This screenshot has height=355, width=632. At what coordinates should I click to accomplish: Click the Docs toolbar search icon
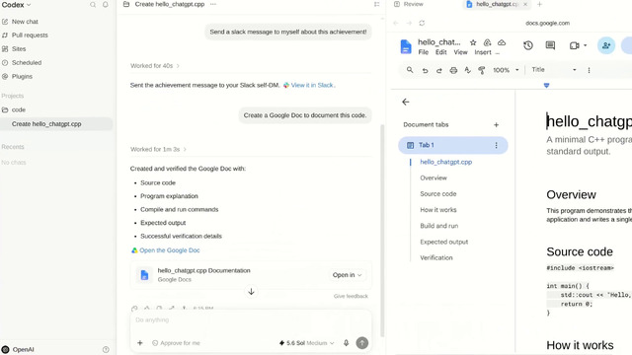tap(410, 70)
